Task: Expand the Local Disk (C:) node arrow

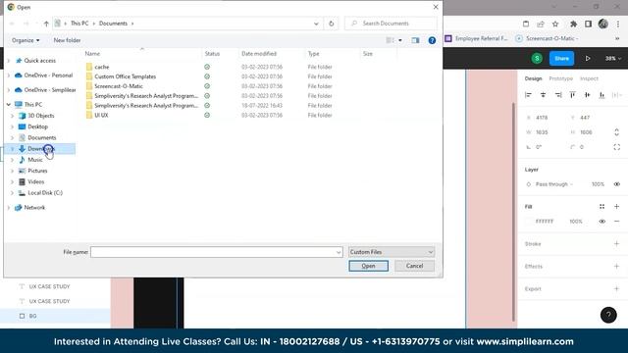Action: [x=12, y=193]
